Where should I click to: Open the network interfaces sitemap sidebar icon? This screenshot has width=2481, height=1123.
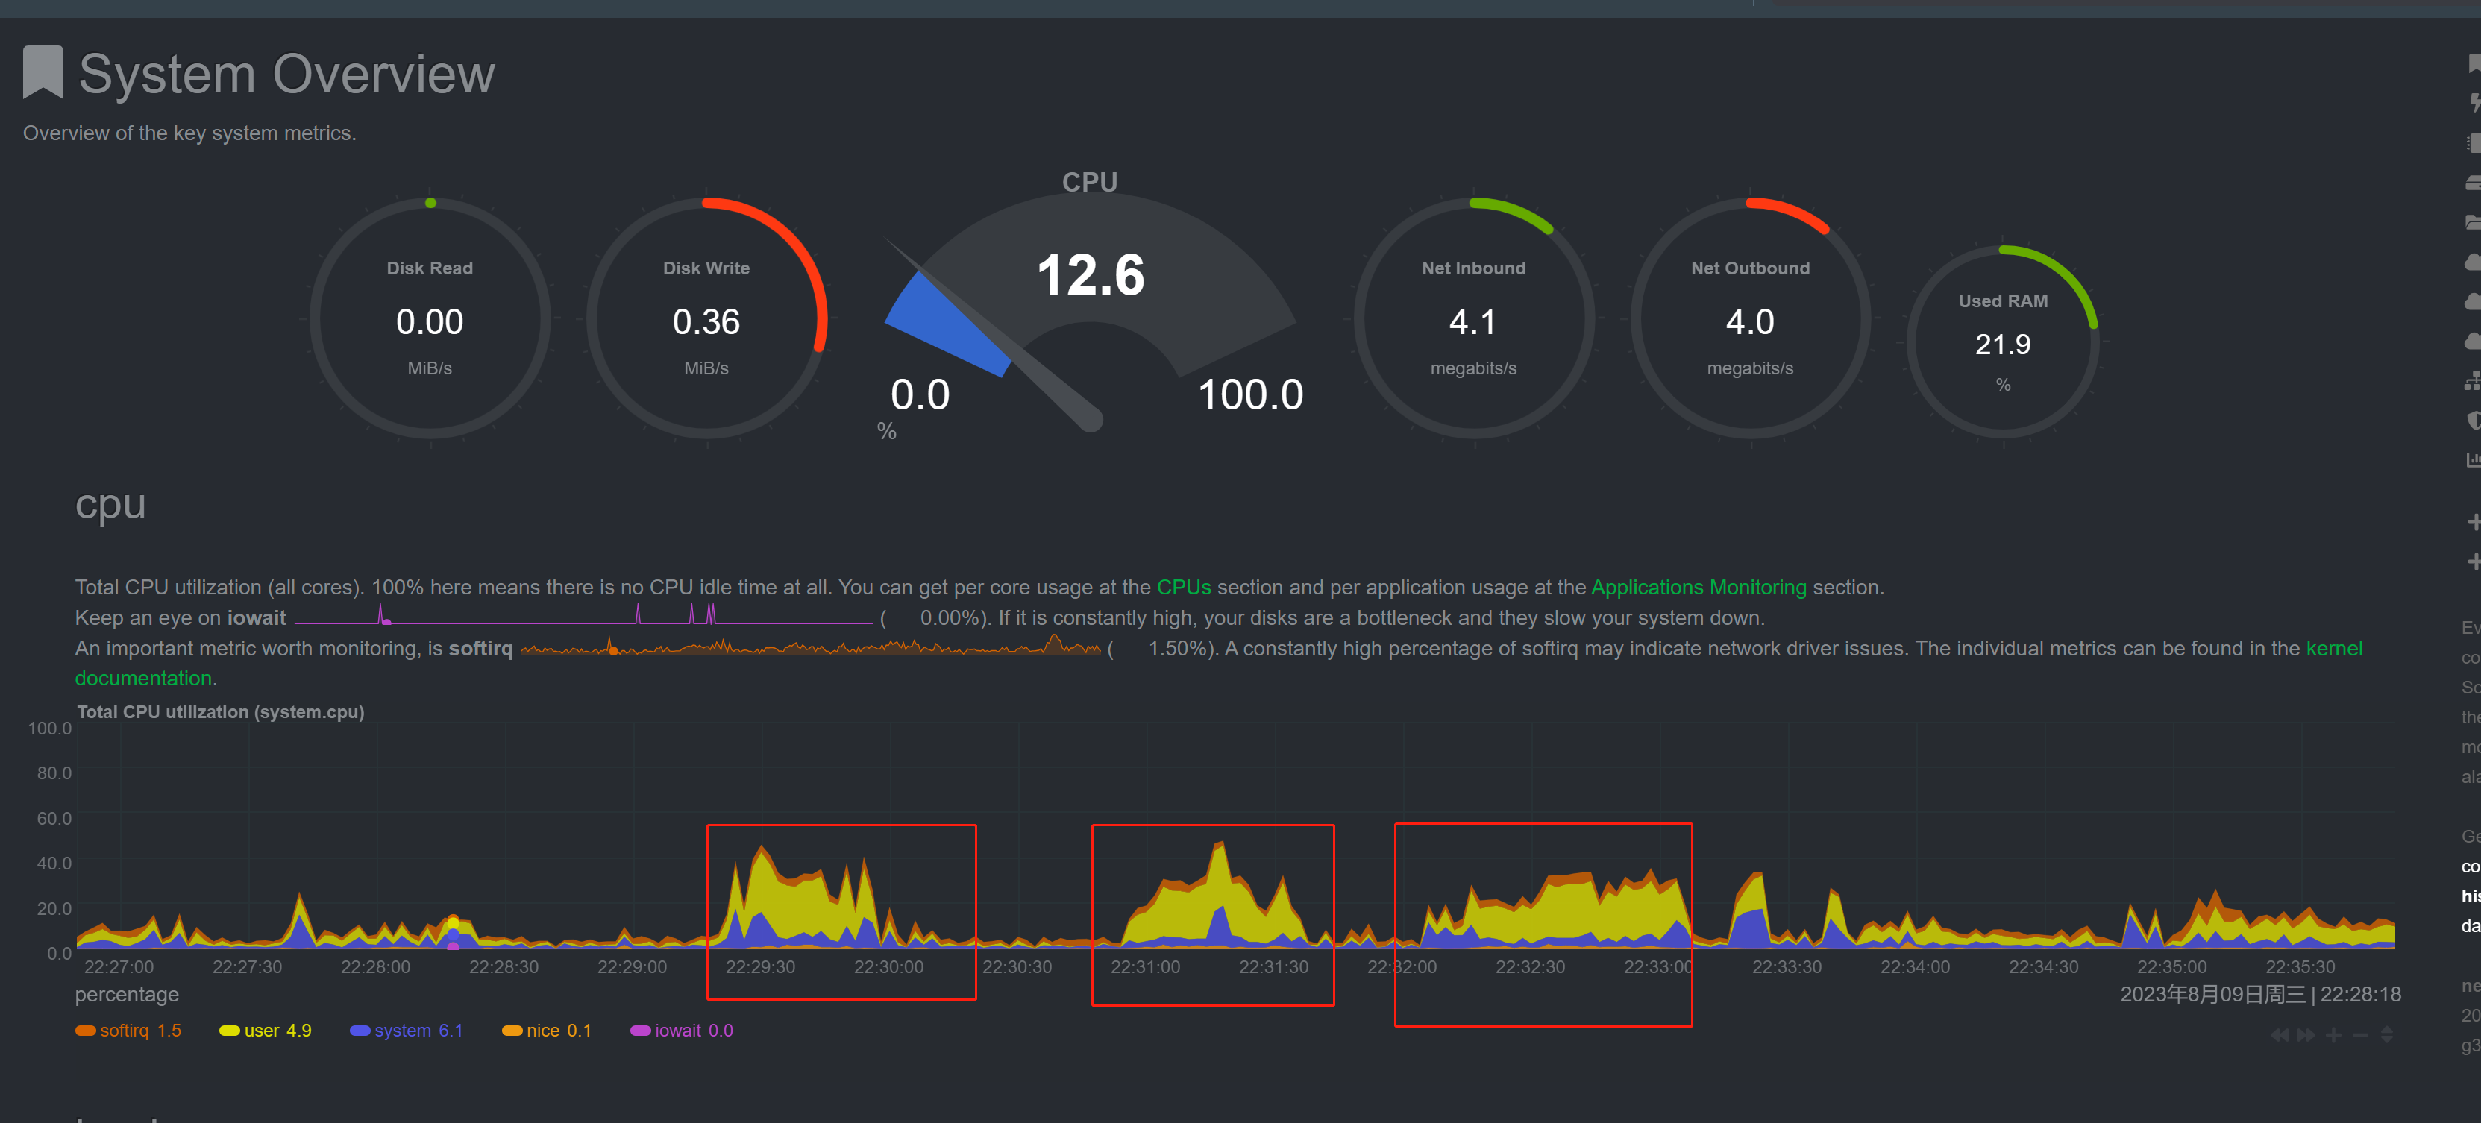pyautogui.click(x=2472, y=381)
